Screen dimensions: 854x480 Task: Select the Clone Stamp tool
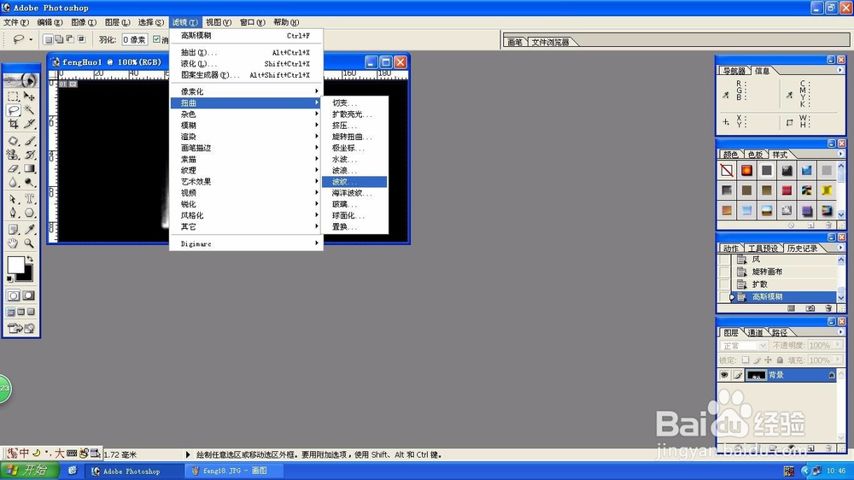(13, 155)
